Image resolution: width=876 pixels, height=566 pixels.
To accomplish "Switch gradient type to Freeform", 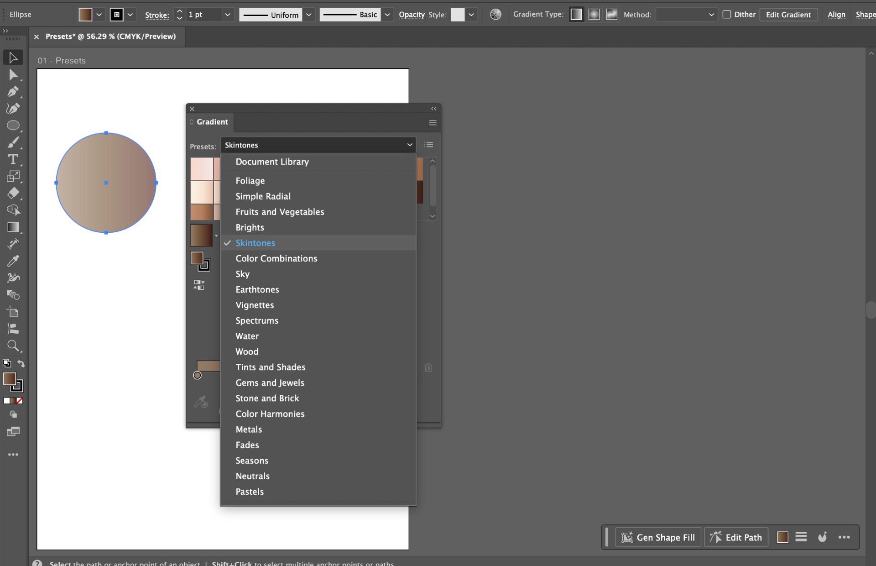I will [x=610, y=14].
